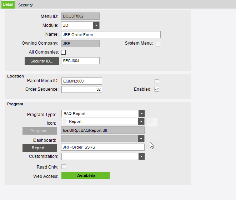
Task: Click the Security ID... button
Action: click(x=42, y=61)
